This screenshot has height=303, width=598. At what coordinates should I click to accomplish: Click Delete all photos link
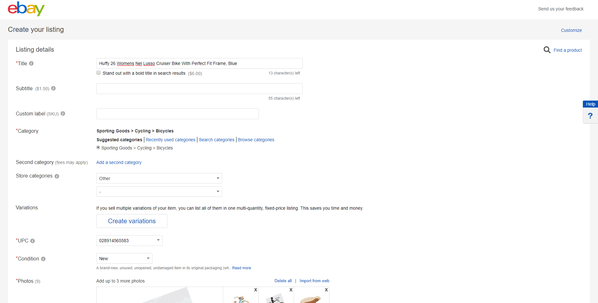[x=283, y=281]
